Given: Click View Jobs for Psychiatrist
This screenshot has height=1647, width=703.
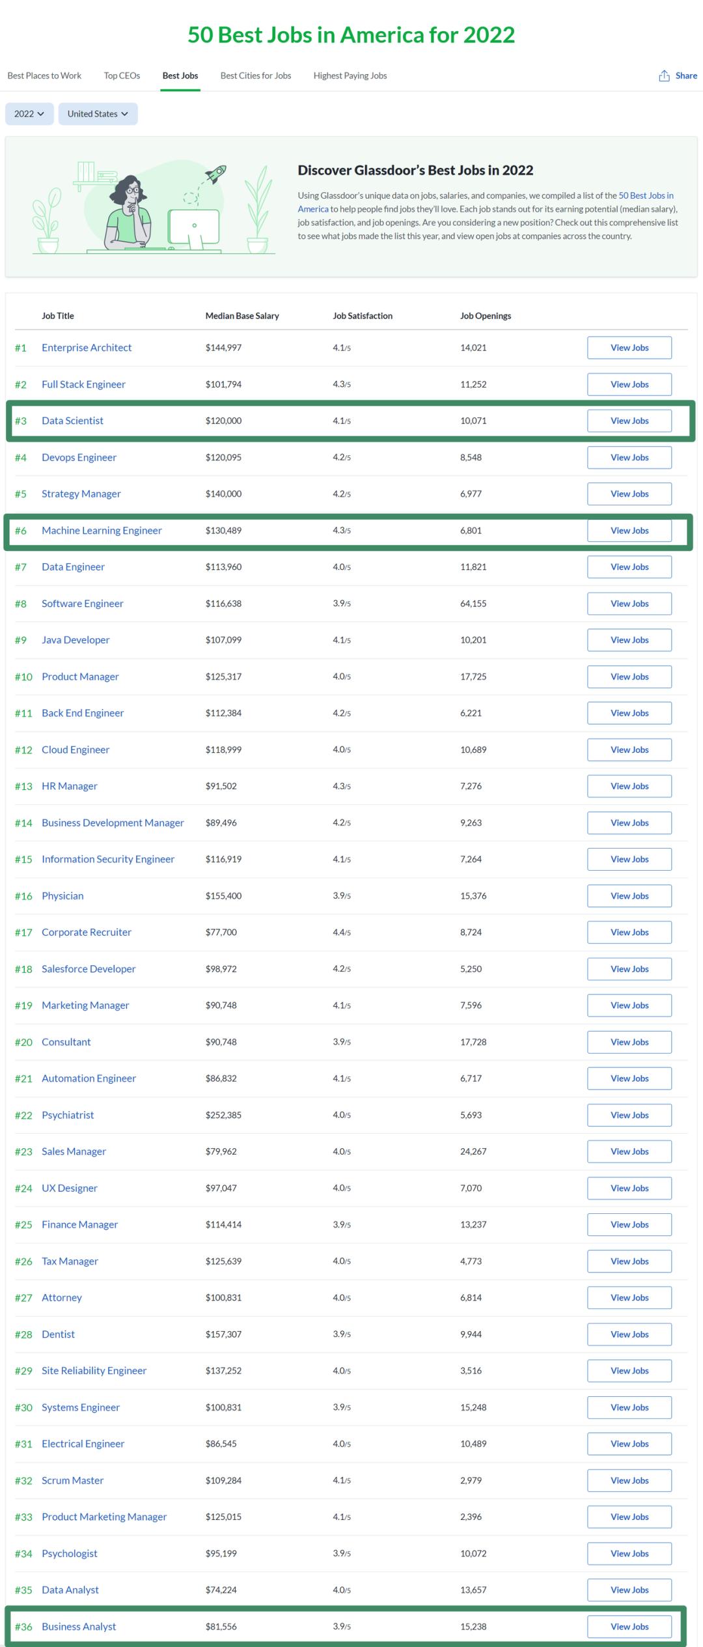Looking at the screenshot, I should point(629,1115).
